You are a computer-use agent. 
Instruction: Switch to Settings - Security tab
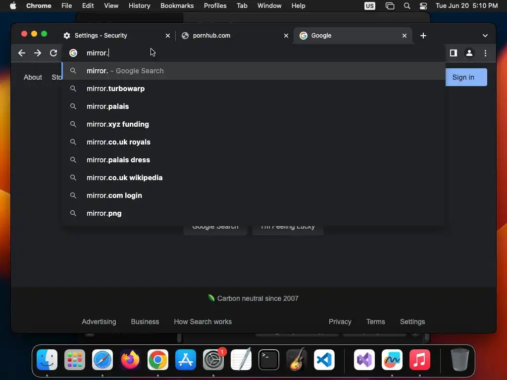point(116,36)
